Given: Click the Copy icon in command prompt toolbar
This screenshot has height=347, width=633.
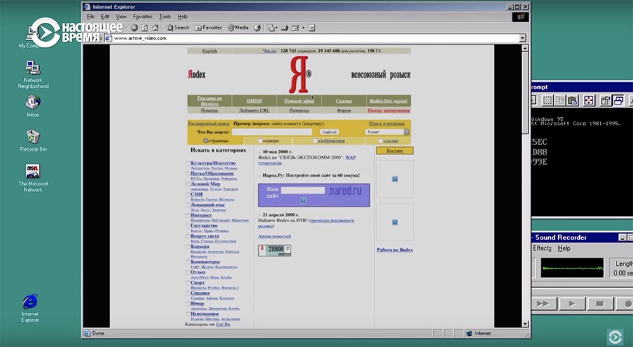Looking at the screenshot, I should click(560, 101).
